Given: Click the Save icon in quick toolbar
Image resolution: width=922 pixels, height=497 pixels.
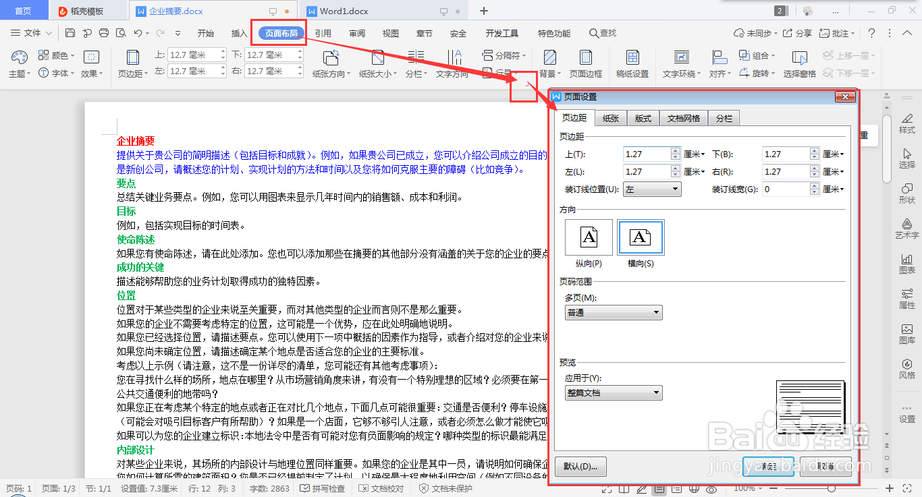Looking at the screenshot, I should 70,33.
